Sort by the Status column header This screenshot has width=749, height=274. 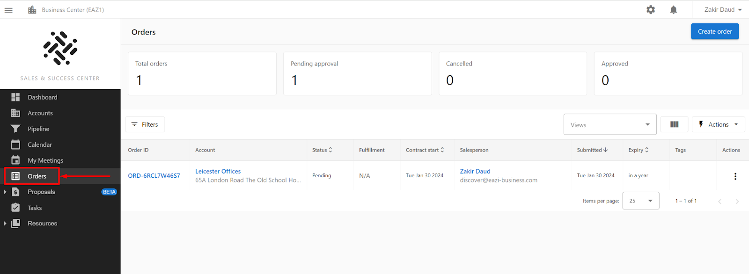(x=322, y=150)
